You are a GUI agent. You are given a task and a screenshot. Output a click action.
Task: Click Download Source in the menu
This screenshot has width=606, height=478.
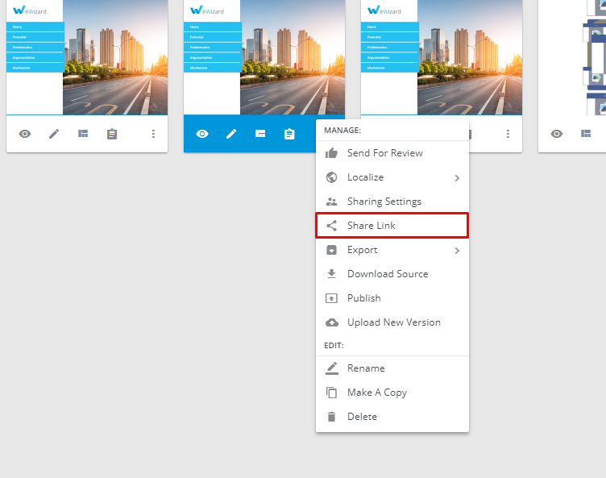point(387,274)
